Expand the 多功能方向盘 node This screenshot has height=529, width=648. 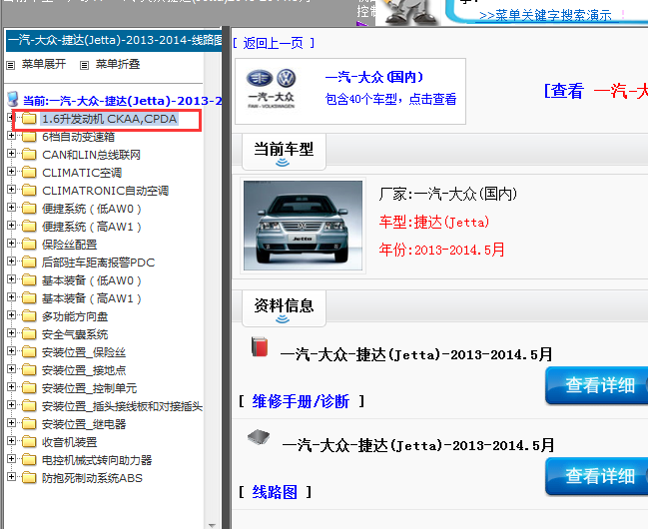coord(11,315)
